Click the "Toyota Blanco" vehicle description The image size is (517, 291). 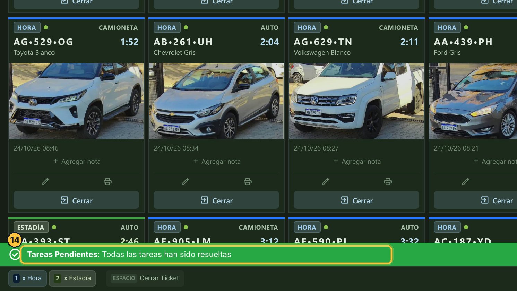click(x=34, y=53)
